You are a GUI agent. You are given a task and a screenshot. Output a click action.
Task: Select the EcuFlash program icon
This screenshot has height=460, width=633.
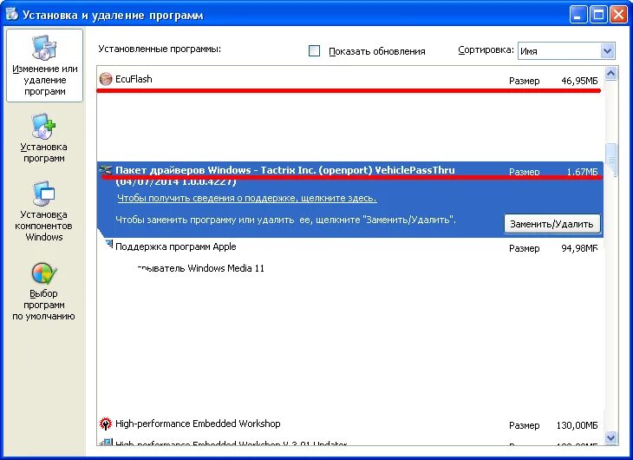[x=106, y=79]
